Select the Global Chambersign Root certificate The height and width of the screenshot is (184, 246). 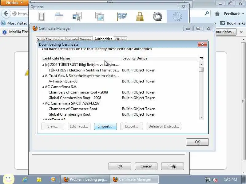(120, 114)
